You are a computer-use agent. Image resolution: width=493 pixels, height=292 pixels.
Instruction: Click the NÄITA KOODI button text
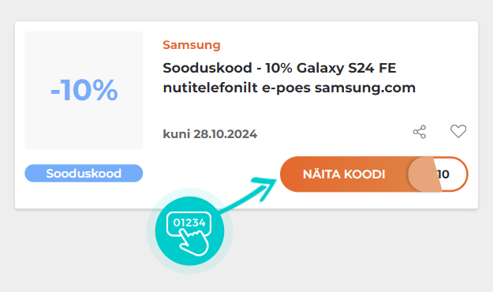click(x=344, y=174)
